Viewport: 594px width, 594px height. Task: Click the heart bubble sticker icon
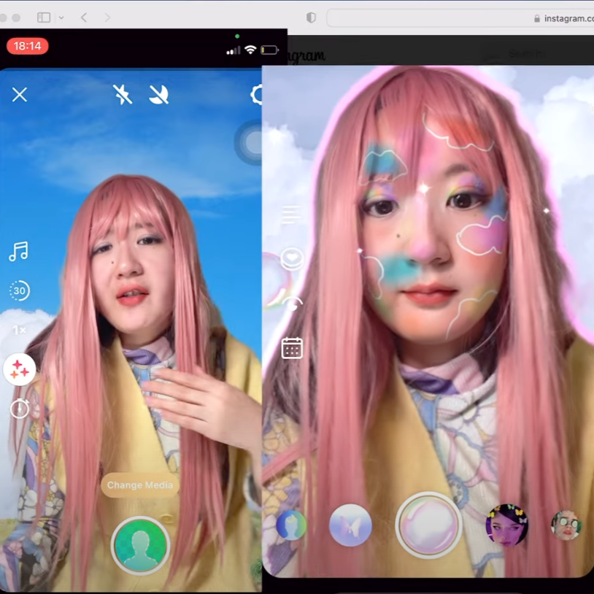click(x=292, y=258)
